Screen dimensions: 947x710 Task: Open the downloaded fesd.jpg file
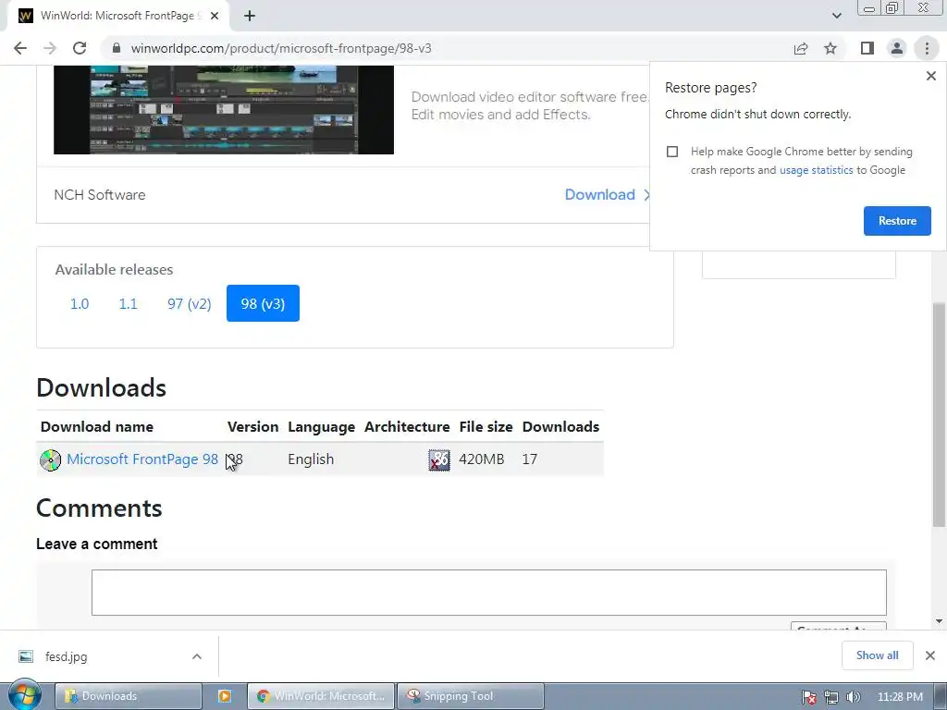click(x=66, y=656)
